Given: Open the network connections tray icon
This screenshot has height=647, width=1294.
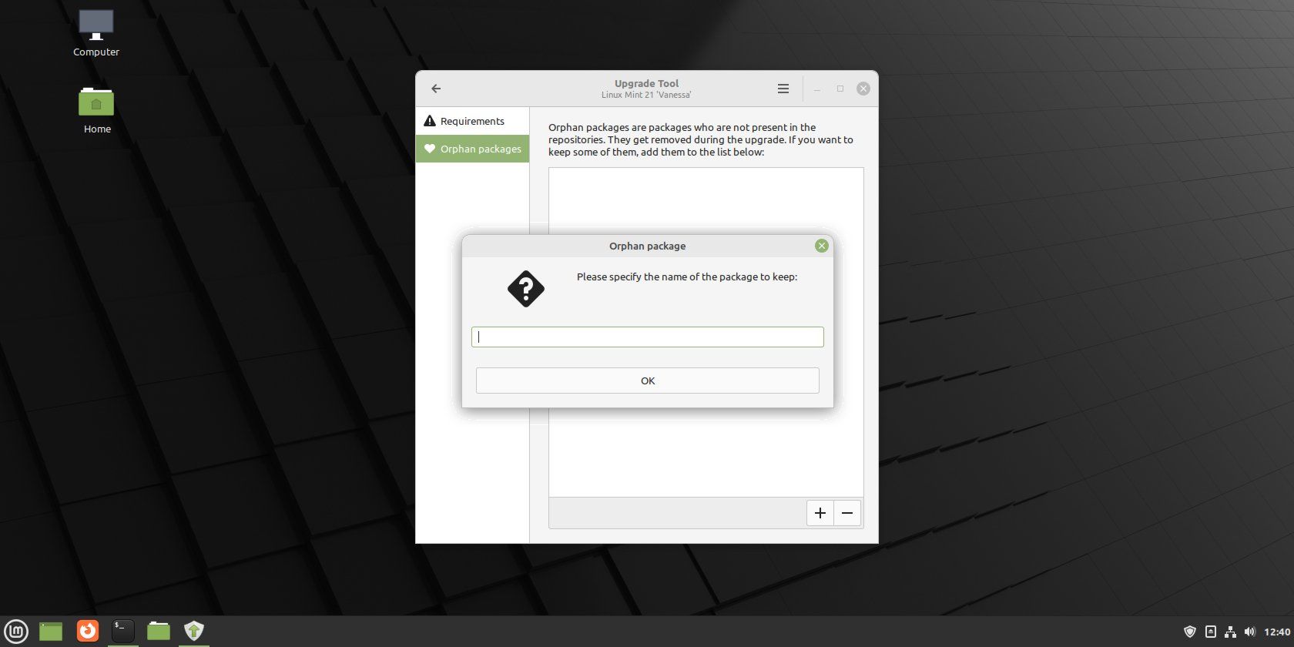Looking at the screenshot, I should [1230, 632].
